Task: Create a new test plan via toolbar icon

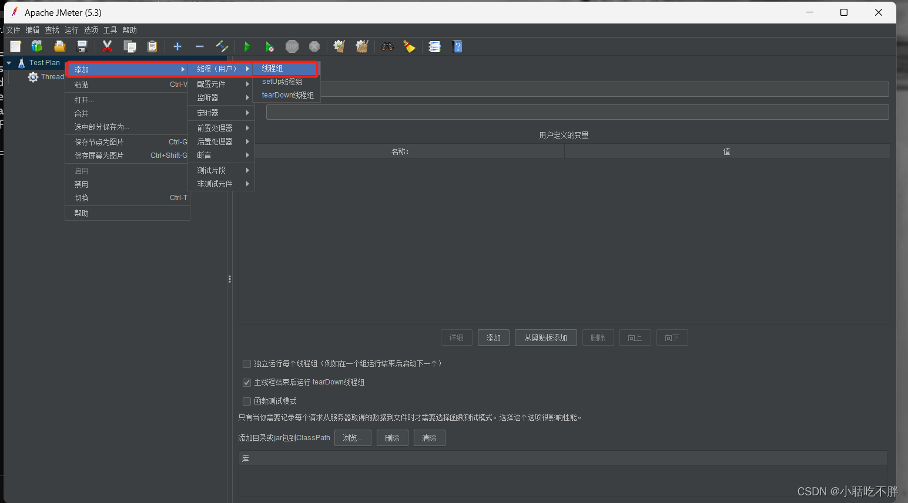Action: point(15,46)
